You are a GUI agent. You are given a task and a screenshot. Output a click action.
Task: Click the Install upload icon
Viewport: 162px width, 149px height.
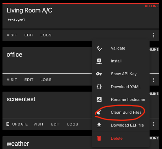click(99, 61)
